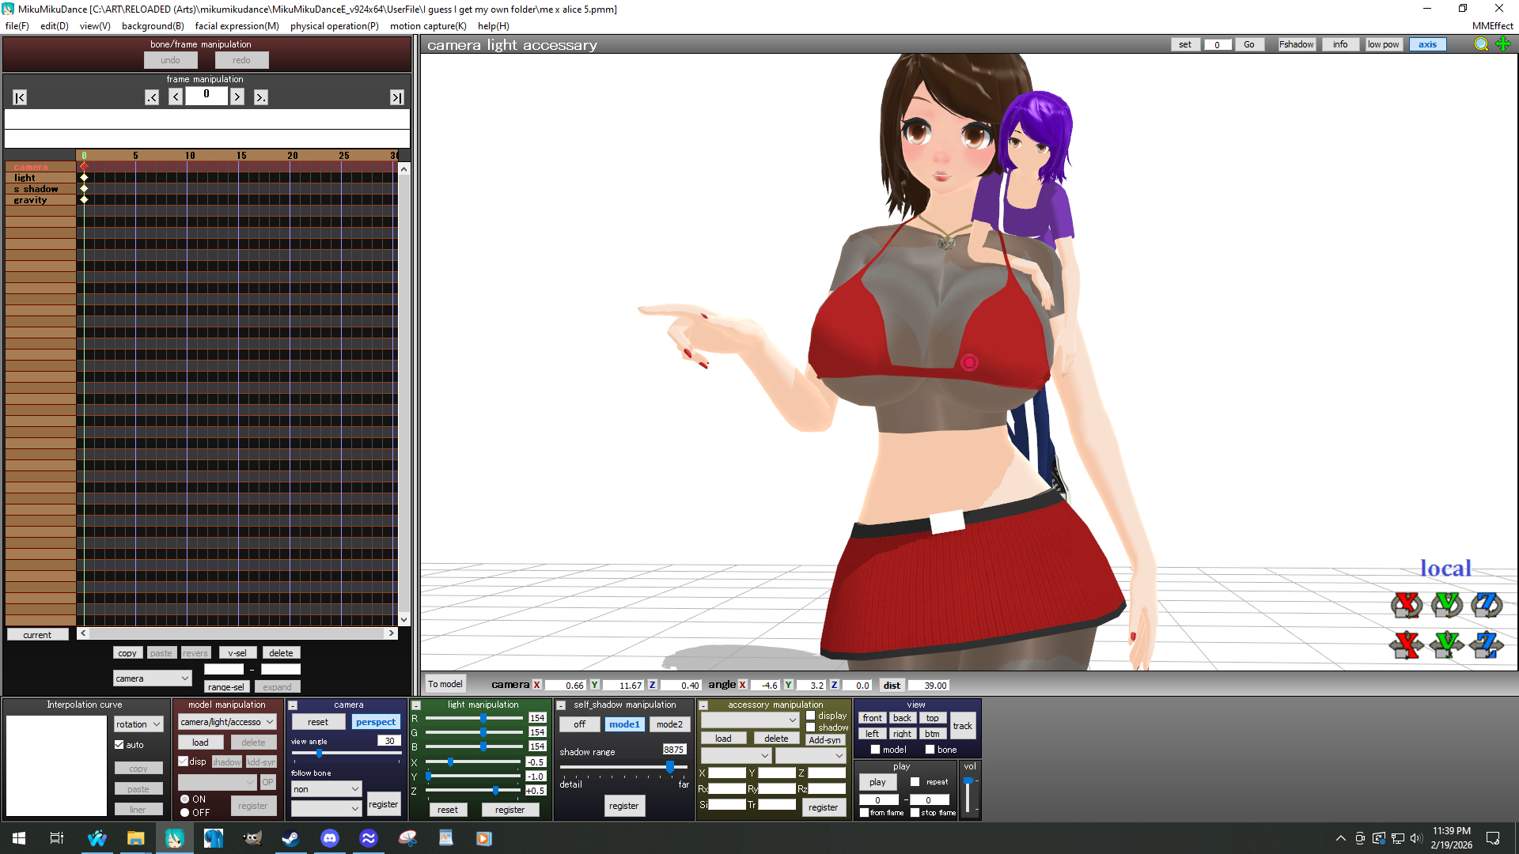Screen dimensions: 1519x854
Task: Toggle the disp checkbox in model manipulation
Action: (x=184, y=761)
